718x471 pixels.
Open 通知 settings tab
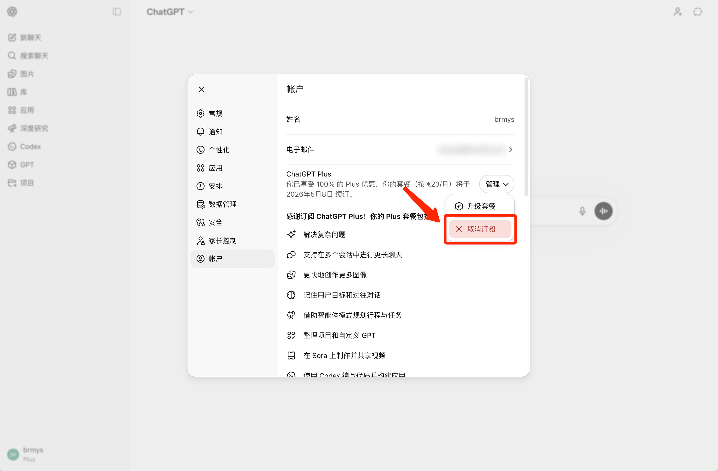(x=215, y=132)
